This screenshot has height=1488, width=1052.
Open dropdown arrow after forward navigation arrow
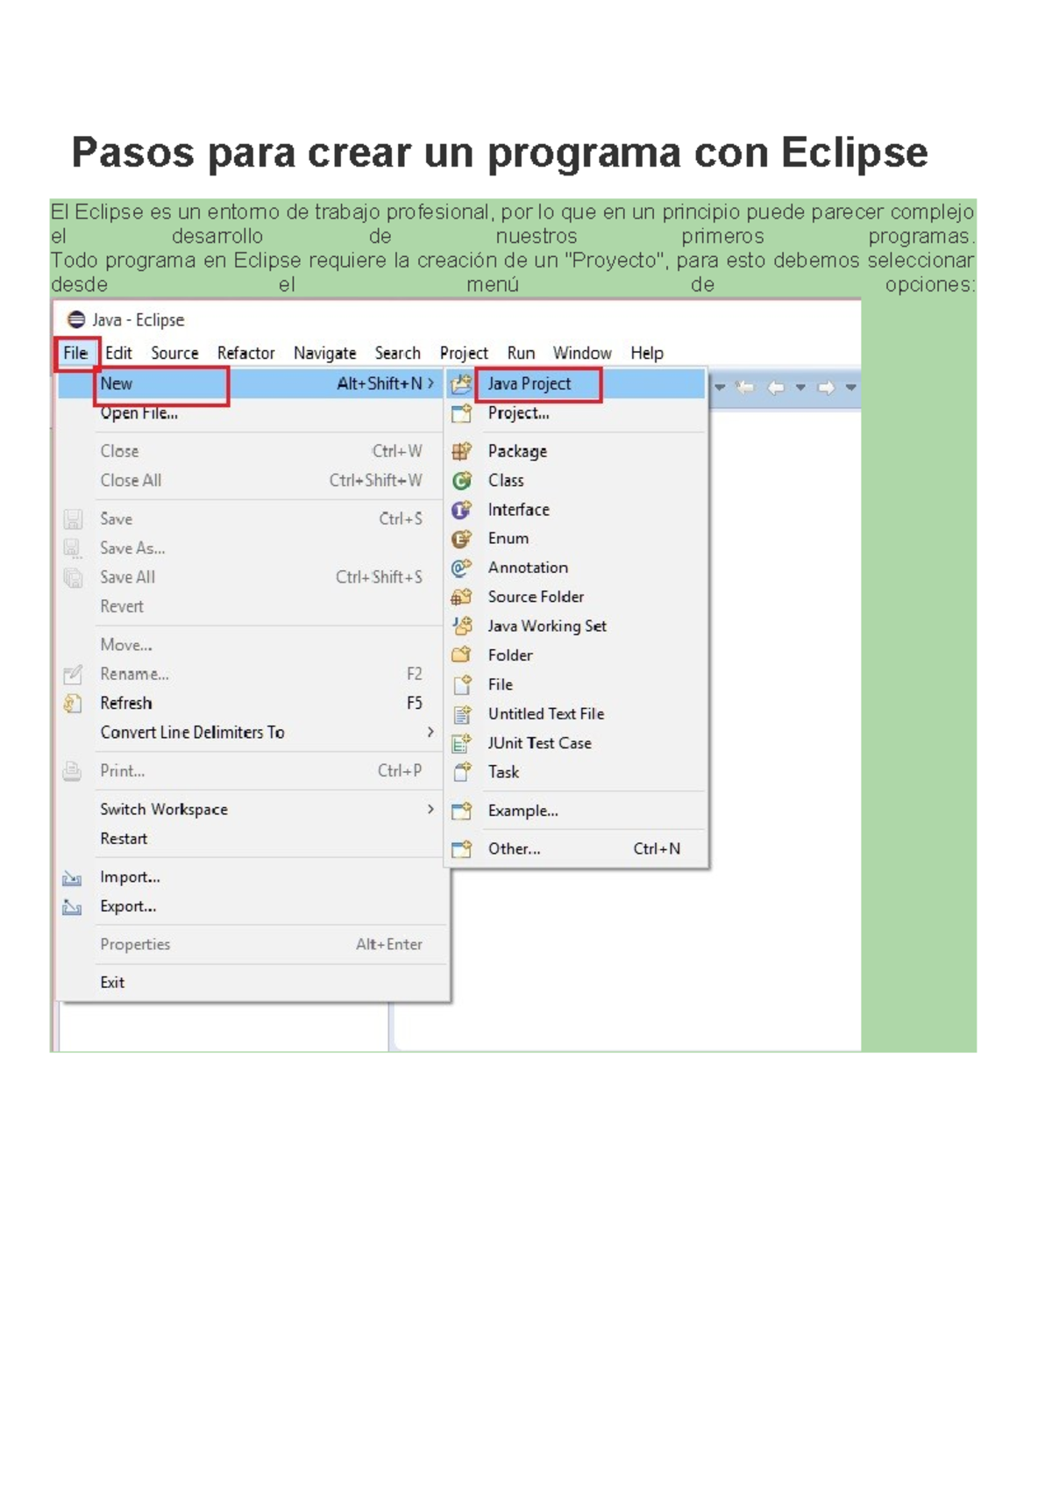pyautogui.click(x=850, y=388)
